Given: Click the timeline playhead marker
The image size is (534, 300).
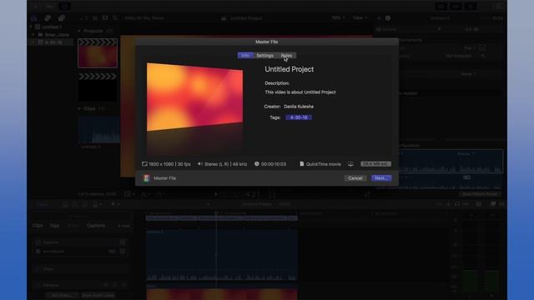Looking at the screenshot, I should 216,213.
